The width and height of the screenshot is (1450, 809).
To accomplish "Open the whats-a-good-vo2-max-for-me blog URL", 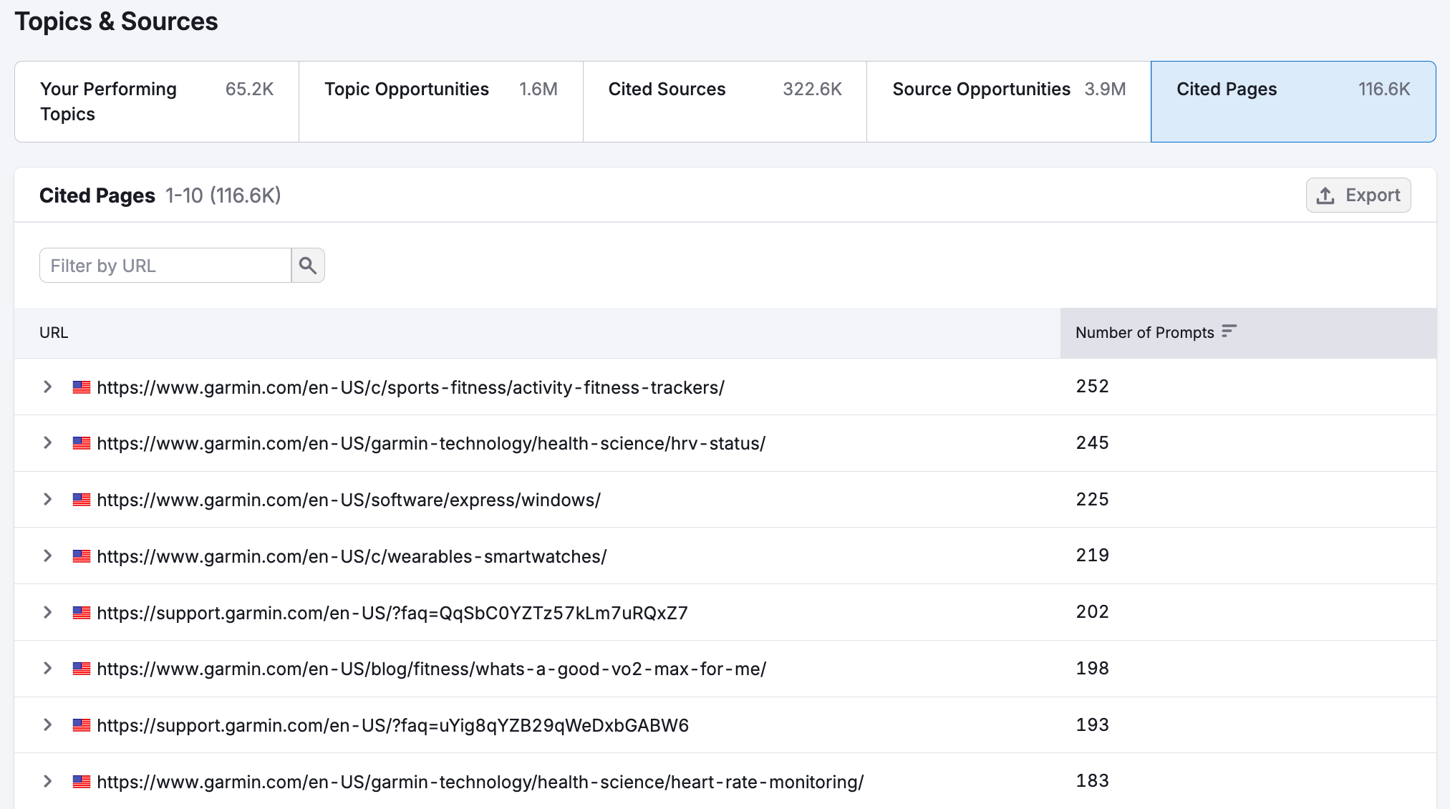I will point(431,669).
